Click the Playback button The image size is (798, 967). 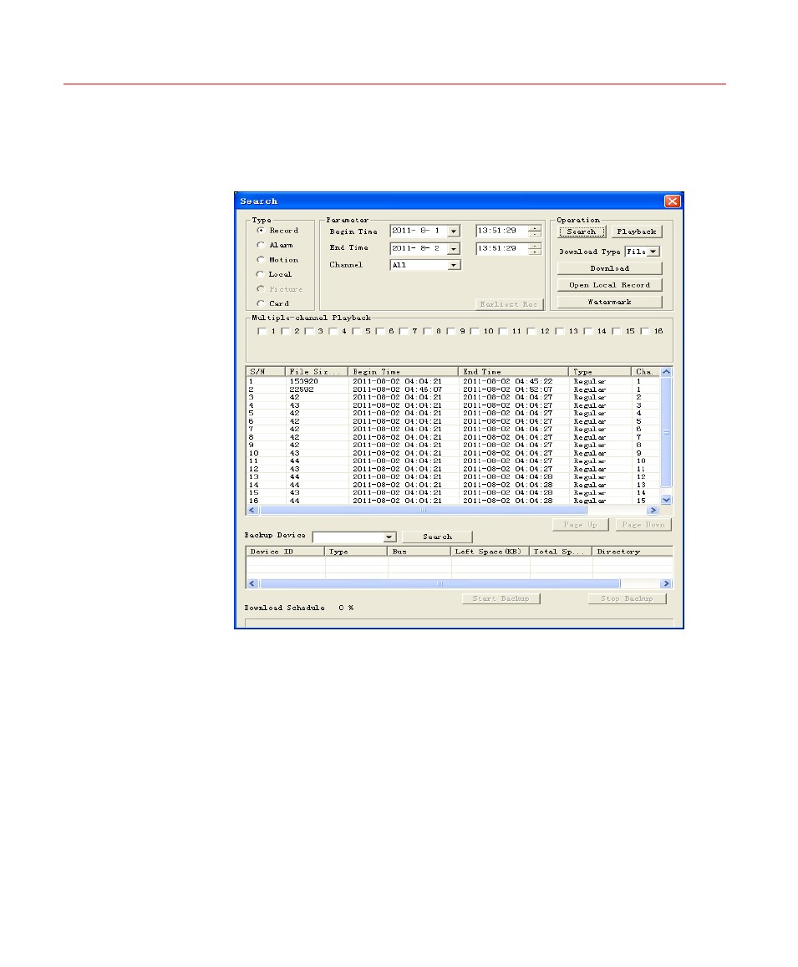(637, 232)
